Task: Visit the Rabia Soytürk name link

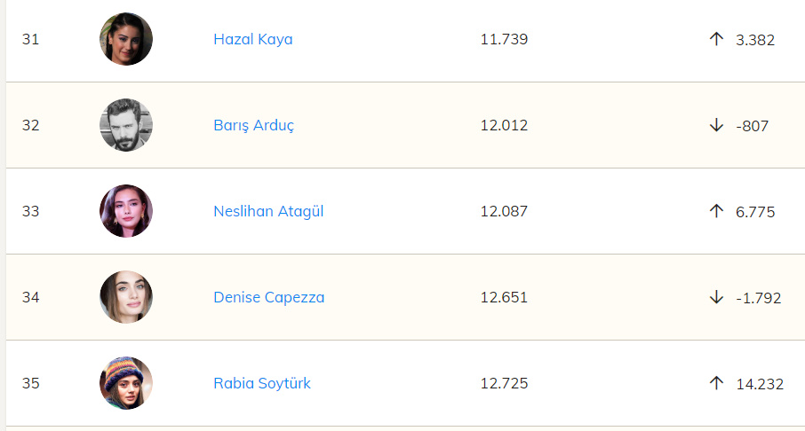Action: click(262, 383)
